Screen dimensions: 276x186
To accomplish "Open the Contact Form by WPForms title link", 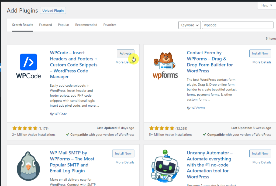I will (210, 62).
